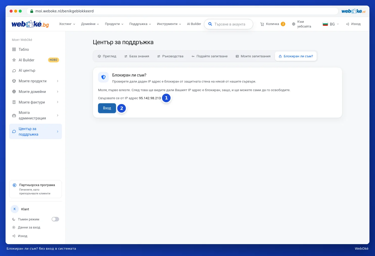The height and width of the screenshot is (256, 375).
Task: Open AI Builder link in top navigation
Action: pos(194,24)
